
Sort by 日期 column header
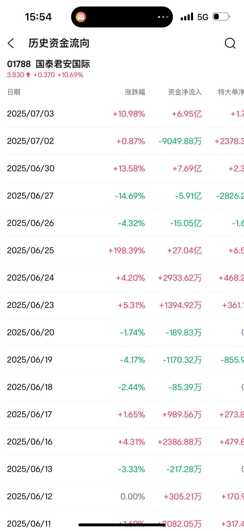(x=14, y=92)
